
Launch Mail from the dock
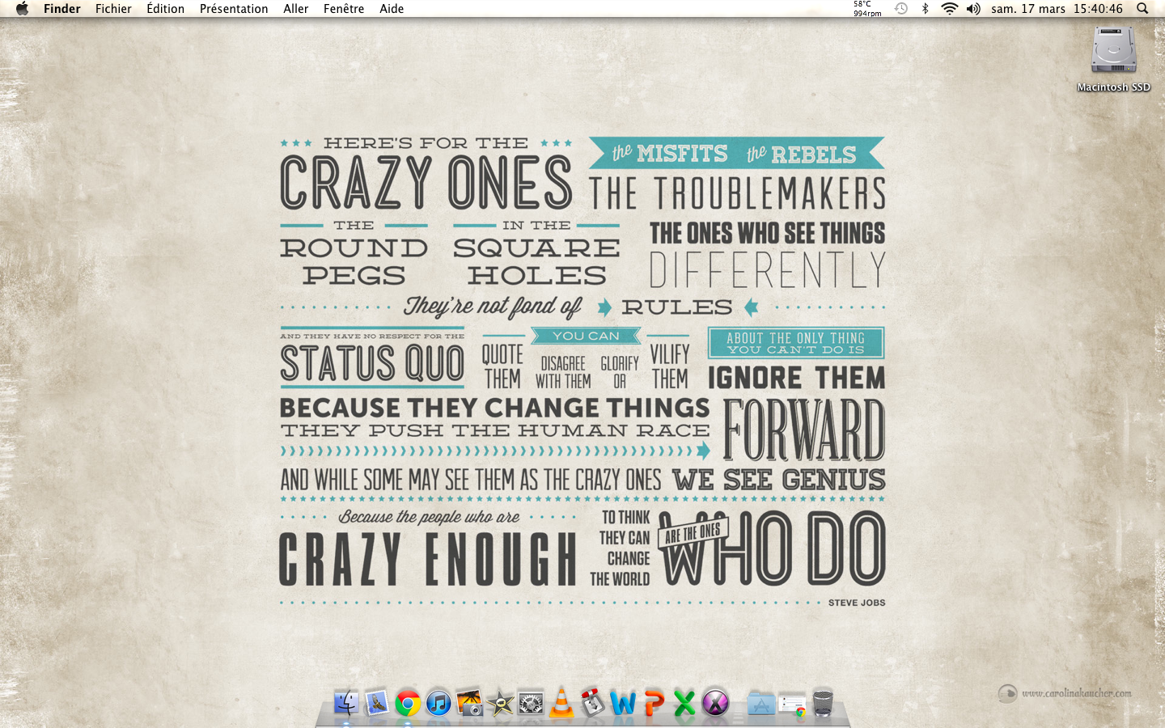point(377,702)
